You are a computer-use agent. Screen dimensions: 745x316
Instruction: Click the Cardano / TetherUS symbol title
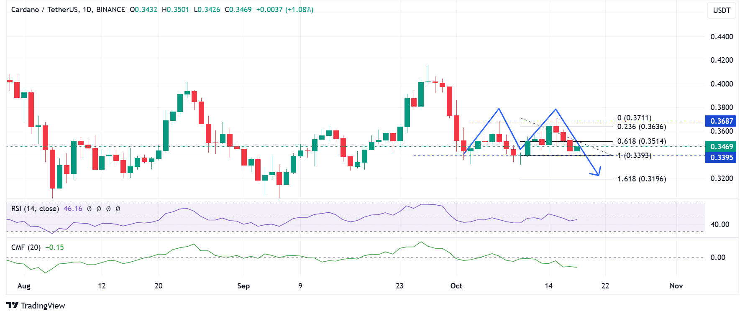[68, 10]
